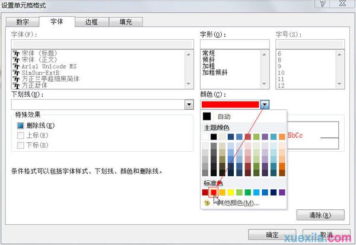Image resolution: width=356 pixels, height=245 pixels.
Task: Select 常规 font style
Action: point(208,53)
